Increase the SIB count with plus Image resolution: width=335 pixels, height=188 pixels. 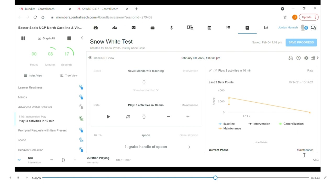pyautogui.click(x=75, y=160)
